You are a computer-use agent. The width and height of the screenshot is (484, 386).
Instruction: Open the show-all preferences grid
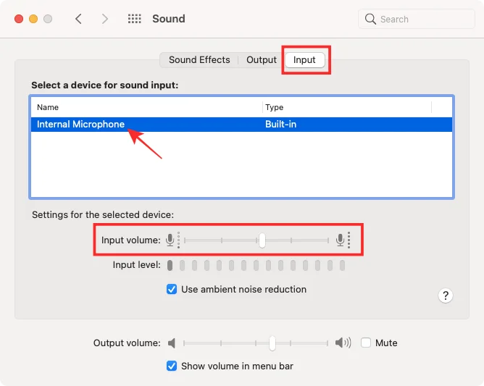tap(134, 19)
